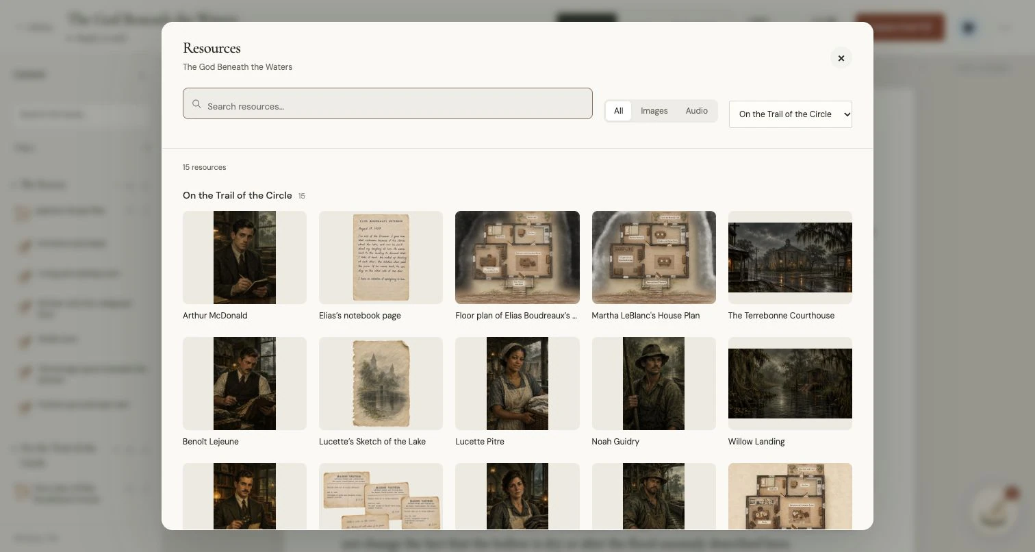
Task: Select the Noah Guidry portrait thumbnail
Action: click(x=654, y=384)
